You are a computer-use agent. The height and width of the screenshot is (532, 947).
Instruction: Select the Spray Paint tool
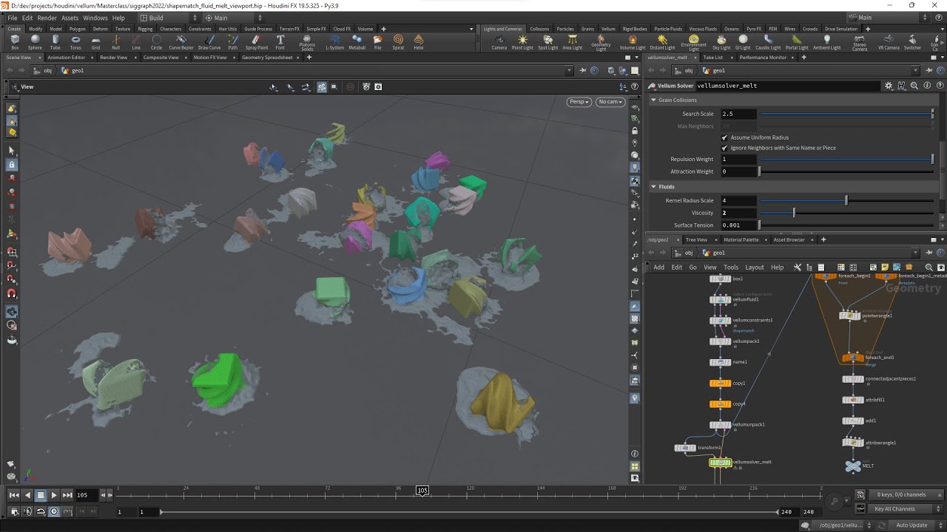pos(257,42)
